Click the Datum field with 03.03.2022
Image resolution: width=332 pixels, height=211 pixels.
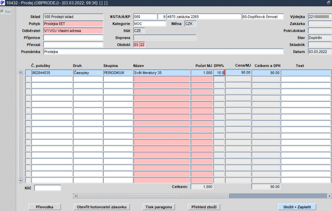point(320,51)
